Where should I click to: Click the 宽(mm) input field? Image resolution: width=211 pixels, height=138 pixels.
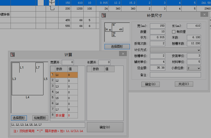click(x=157, y=26)
